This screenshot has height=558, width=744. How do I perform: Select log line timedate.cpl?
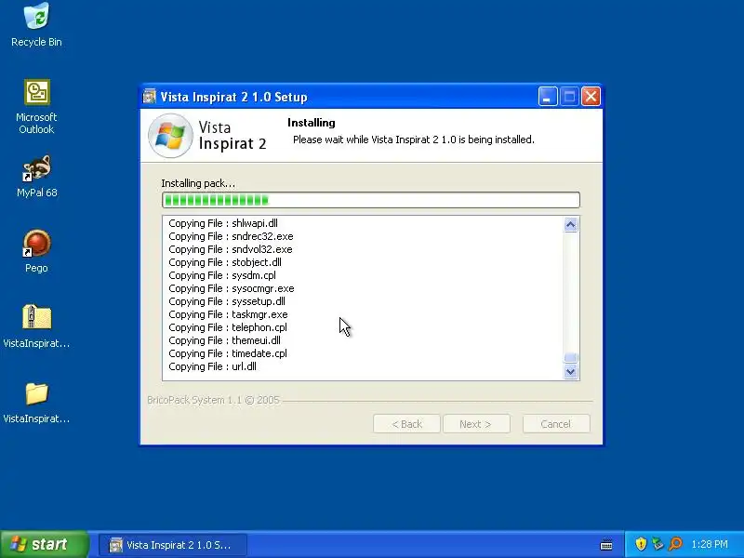(228, 353)
